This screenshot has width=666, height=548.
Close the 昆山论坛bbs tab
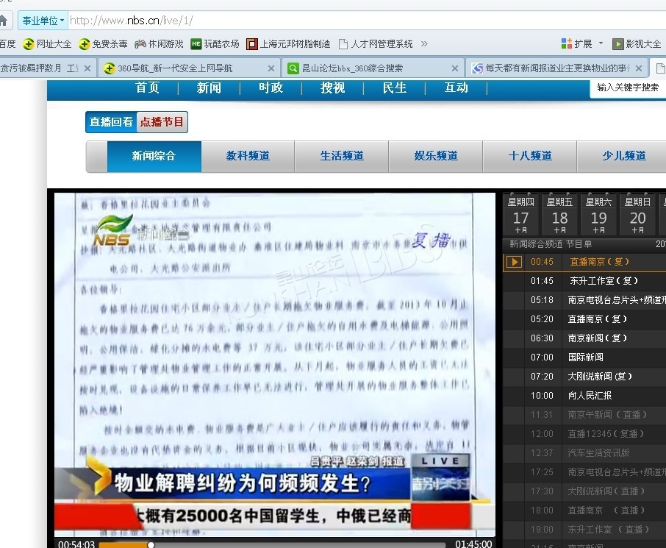455,68
